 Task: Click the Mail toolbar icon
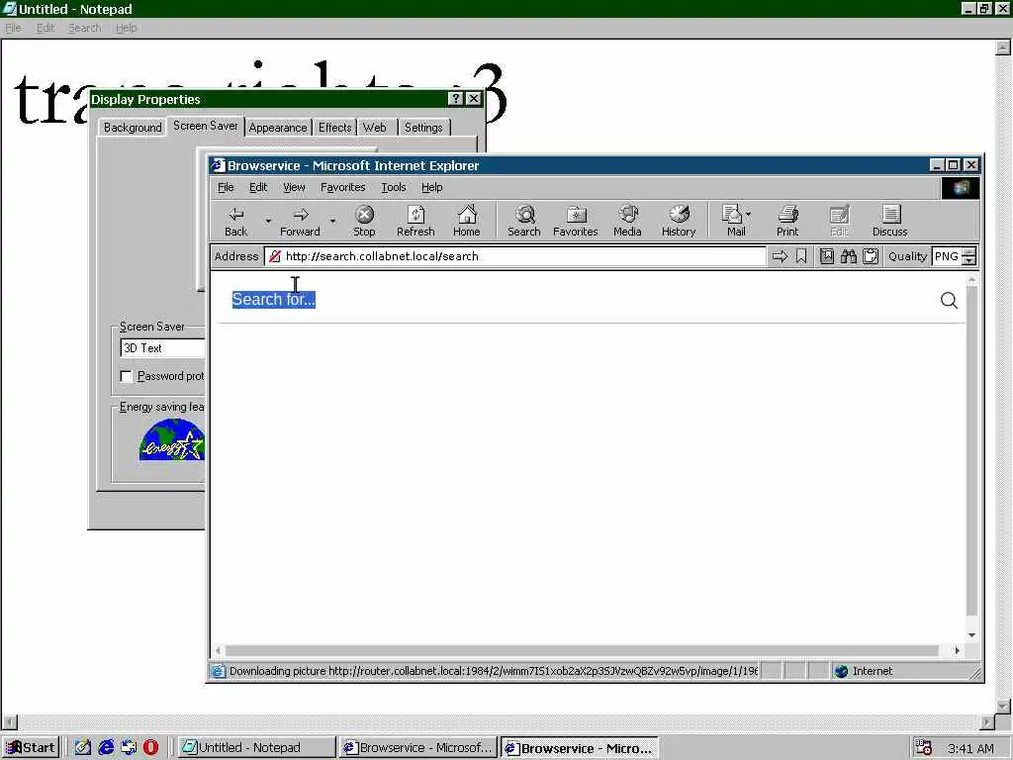(x=734, y=221)
